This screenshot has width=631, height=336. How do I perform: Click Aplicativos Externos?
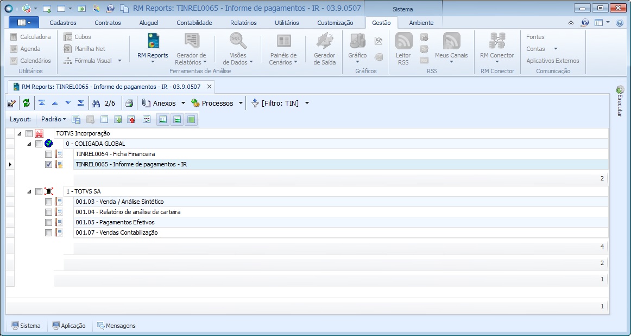553,61
